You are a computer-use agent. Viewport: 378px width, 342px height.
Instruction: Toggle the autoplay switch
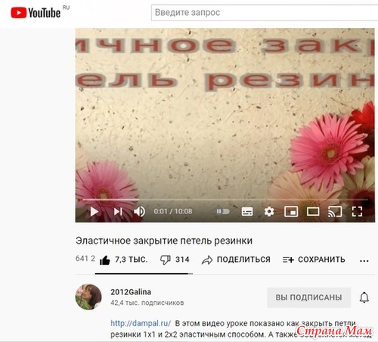[x=223, y=211]
